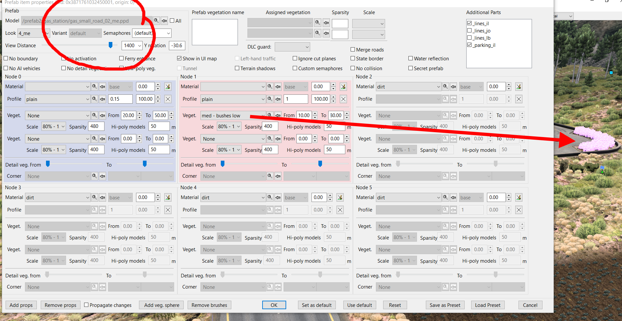Click Node 0 Detail veg. From slider handle
622x321 pixels.
click(x=48, y=164)
